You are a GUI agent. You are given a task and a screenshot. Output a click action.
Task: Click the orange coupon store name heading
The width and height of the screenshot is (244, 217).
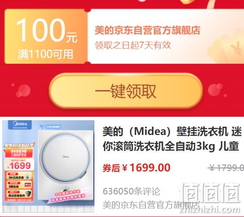(147, 30)
